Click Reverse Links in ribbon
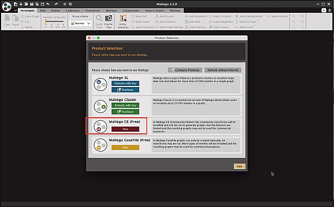The image size is (334, 207). 278,16
